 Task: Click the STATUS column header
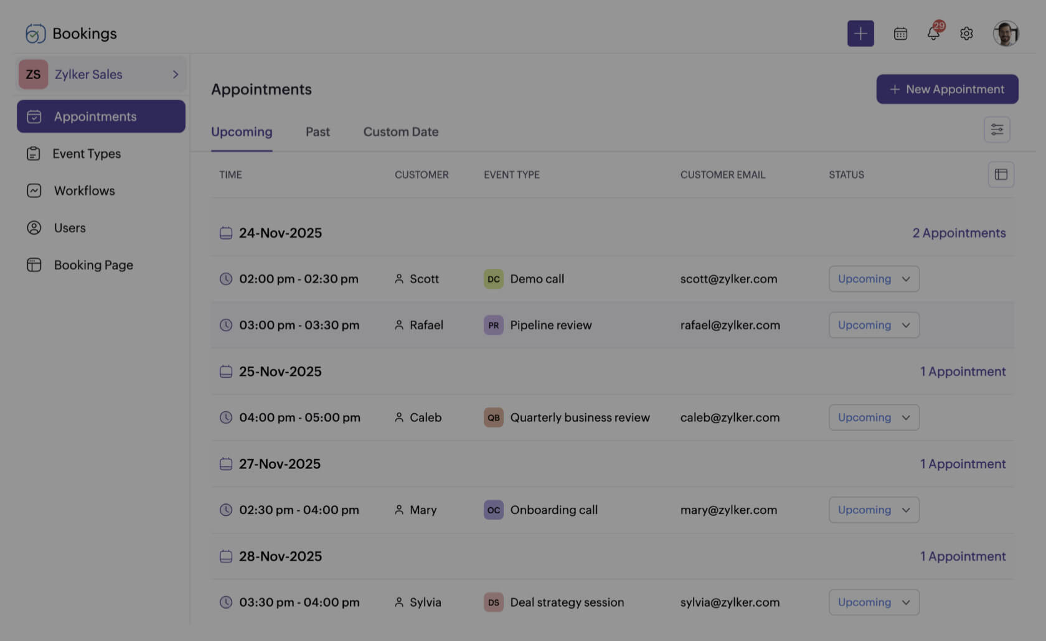tap(846, 175)
